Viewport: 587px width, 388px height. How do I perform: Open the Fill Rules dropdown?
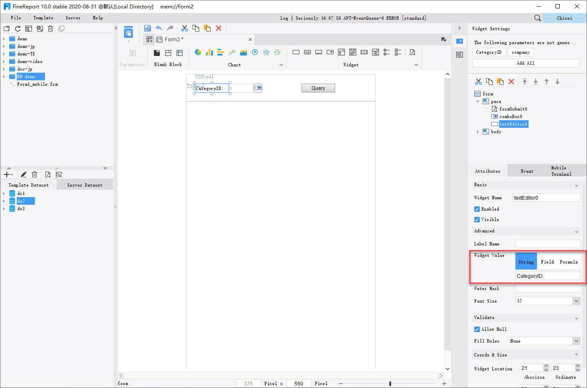coord(576,341)
